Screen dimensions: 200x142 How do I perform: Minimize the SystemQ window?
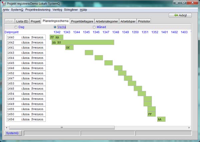pos(177,3)
